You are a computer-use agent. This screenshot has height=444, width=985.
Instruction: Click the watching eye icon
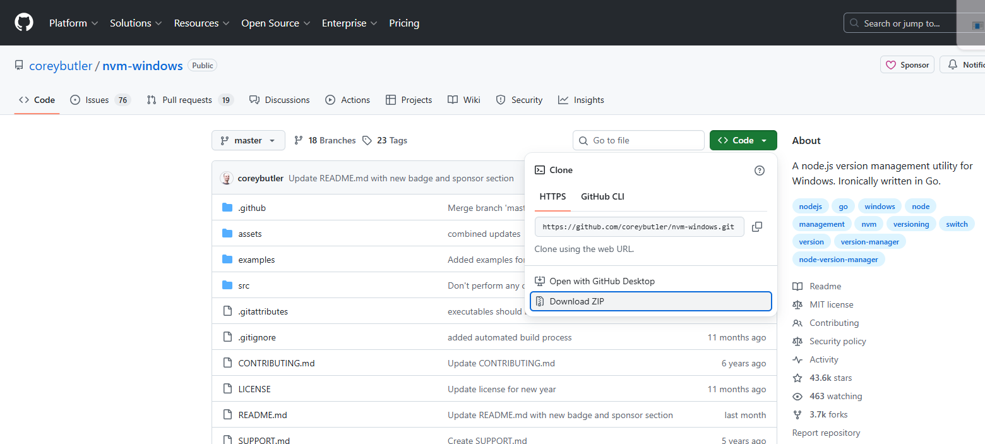(x=797, y=396)
